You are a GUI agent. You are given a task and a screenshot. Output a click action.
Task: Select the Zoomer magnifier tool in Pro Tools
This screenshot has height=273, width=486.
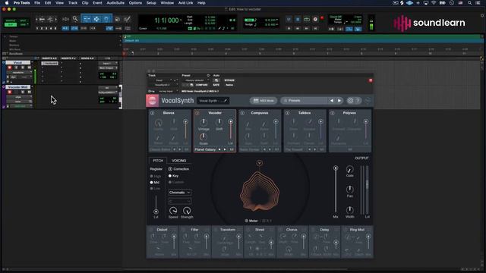pos(75,19)
